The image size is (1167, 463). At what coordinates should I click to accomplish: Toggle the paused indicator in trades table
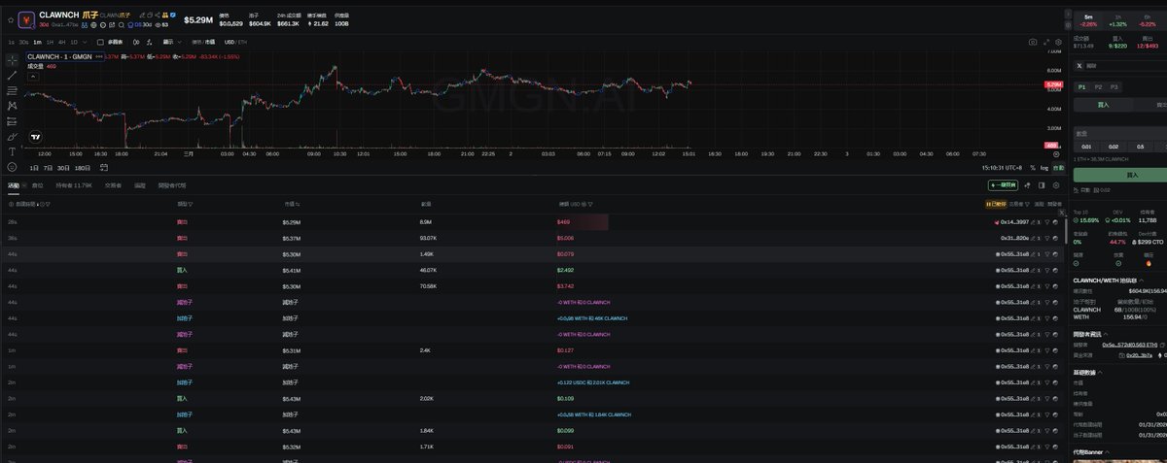point(995,204)
